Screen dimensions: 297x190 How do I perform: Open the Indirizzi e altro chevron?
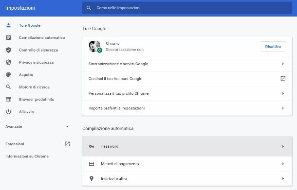coord(283,178)
